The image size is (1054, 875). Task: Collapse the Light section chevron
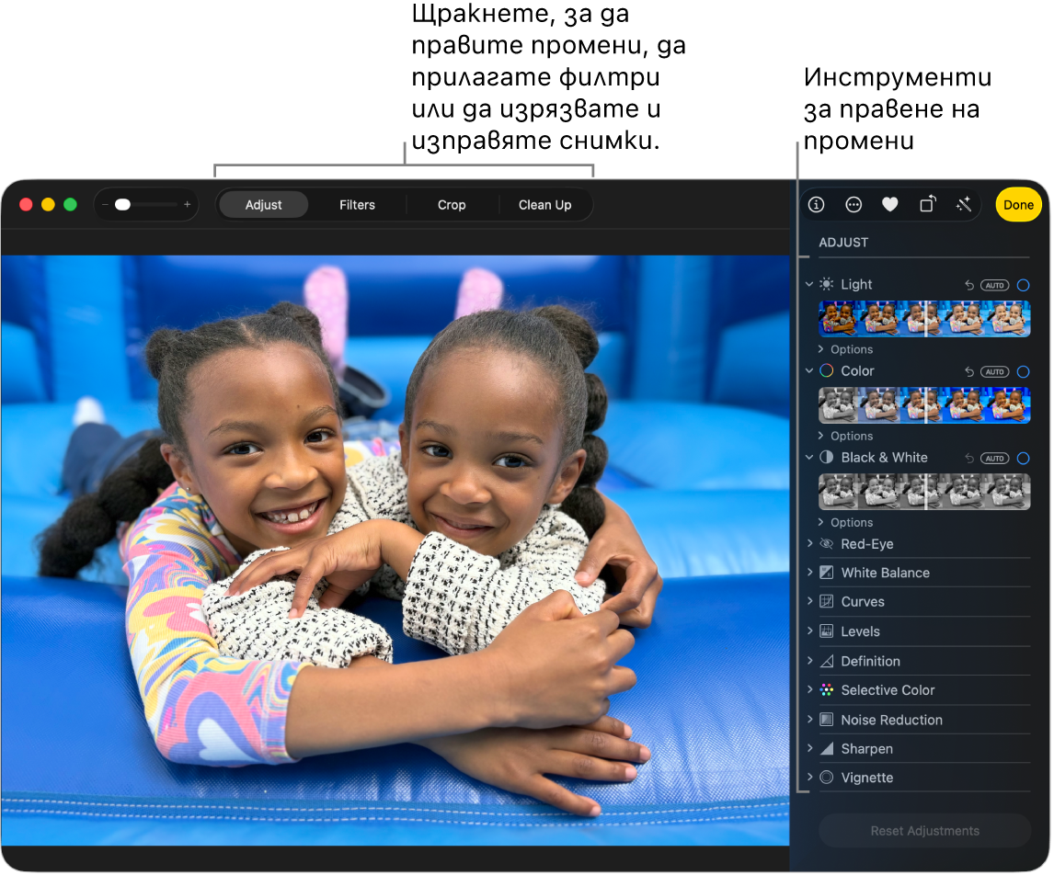pos(810,285)
